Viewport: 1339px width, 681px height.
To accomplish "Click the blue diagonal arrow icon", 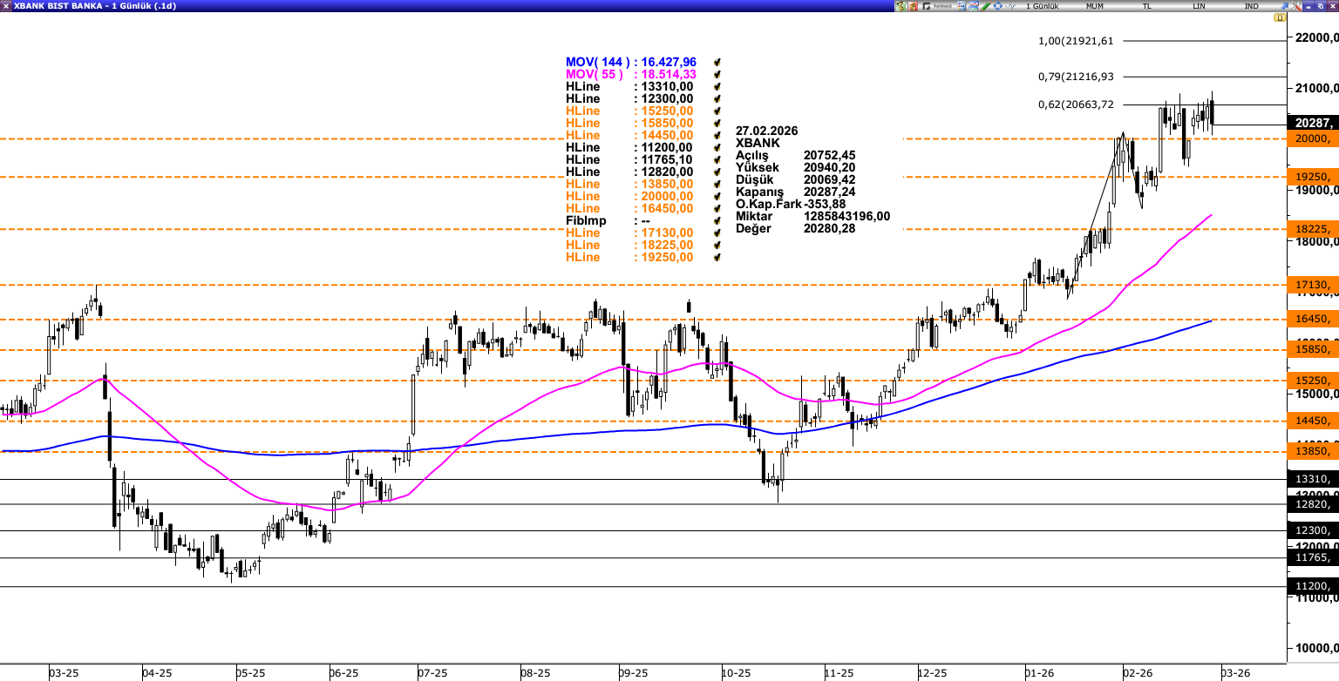I will coord(1284,6).
